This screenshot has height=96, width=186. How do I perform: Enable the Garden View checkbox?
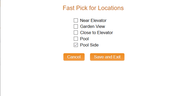76,26
